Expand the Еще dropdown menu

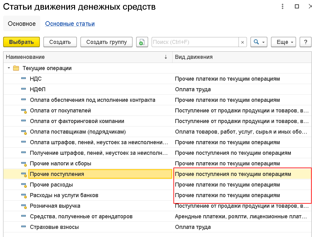coord(284,42)
